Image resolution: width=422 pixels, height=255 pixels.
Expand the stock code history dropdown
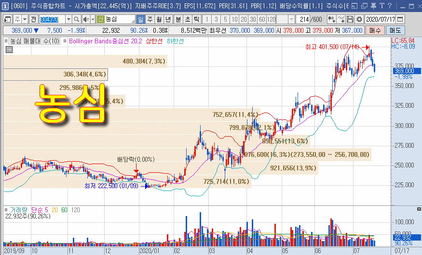tap(68, 19)
